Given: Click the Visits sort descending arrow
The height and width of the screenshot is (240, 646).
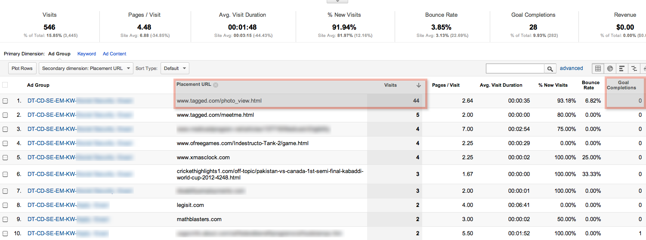Looking at the screenshot, I should [418, 85].
